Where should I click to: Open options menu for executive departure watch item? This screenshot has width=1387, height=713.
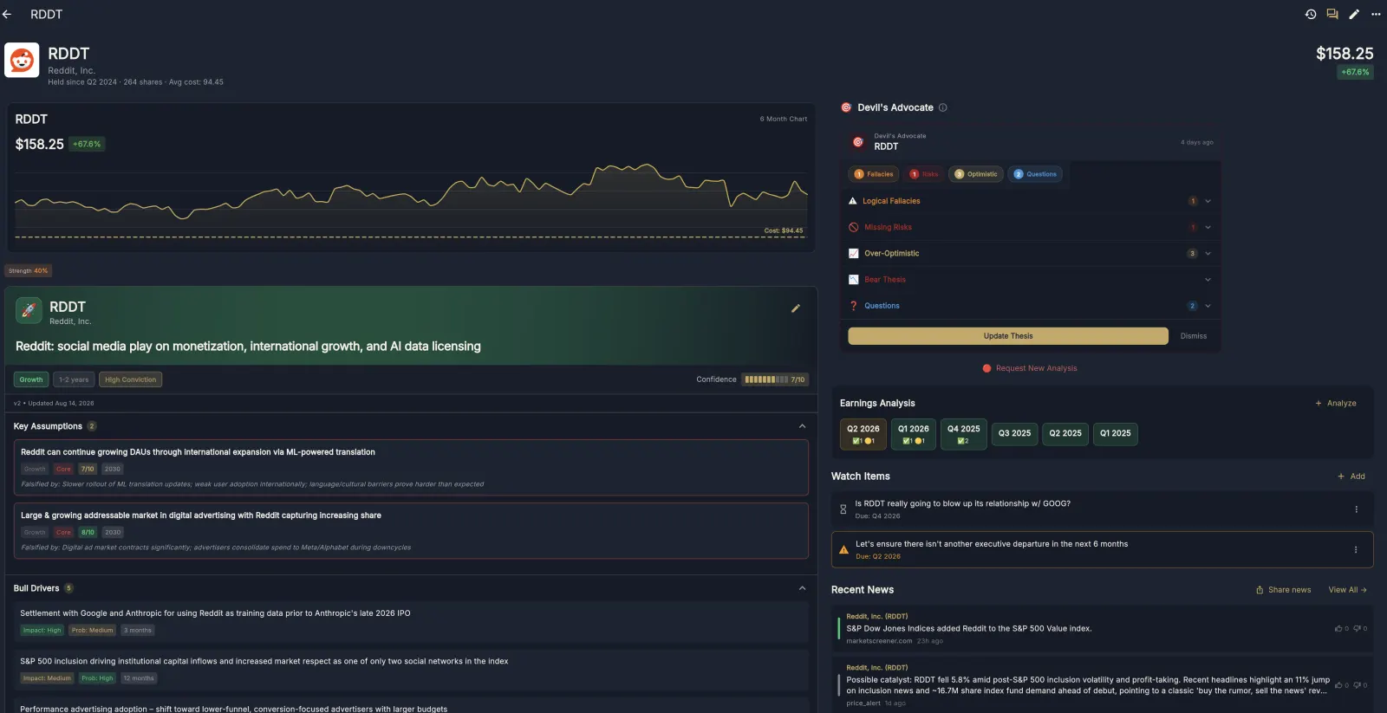(x=1356, y=549)
